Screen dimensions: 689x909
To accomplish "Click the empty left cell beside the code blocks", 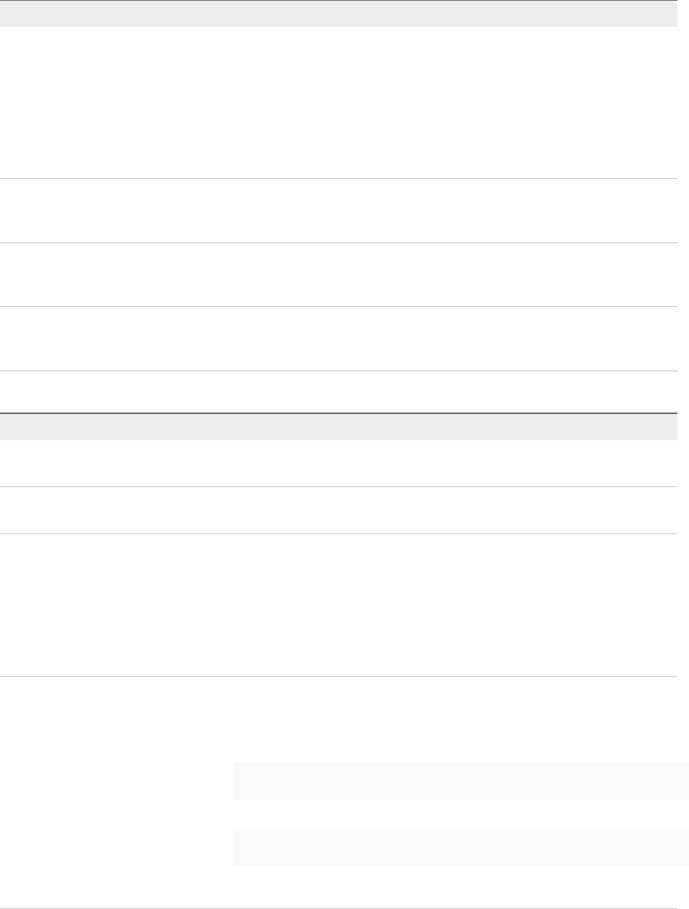I will 116,792.
